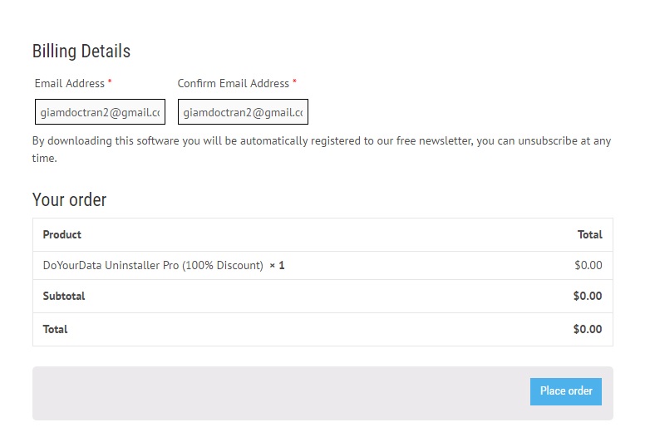Click the Email Address input field

(100, 112)
